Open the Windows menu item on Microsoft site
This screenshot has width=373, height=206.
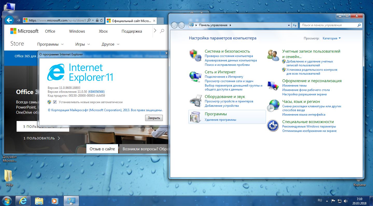pos(77,31)
